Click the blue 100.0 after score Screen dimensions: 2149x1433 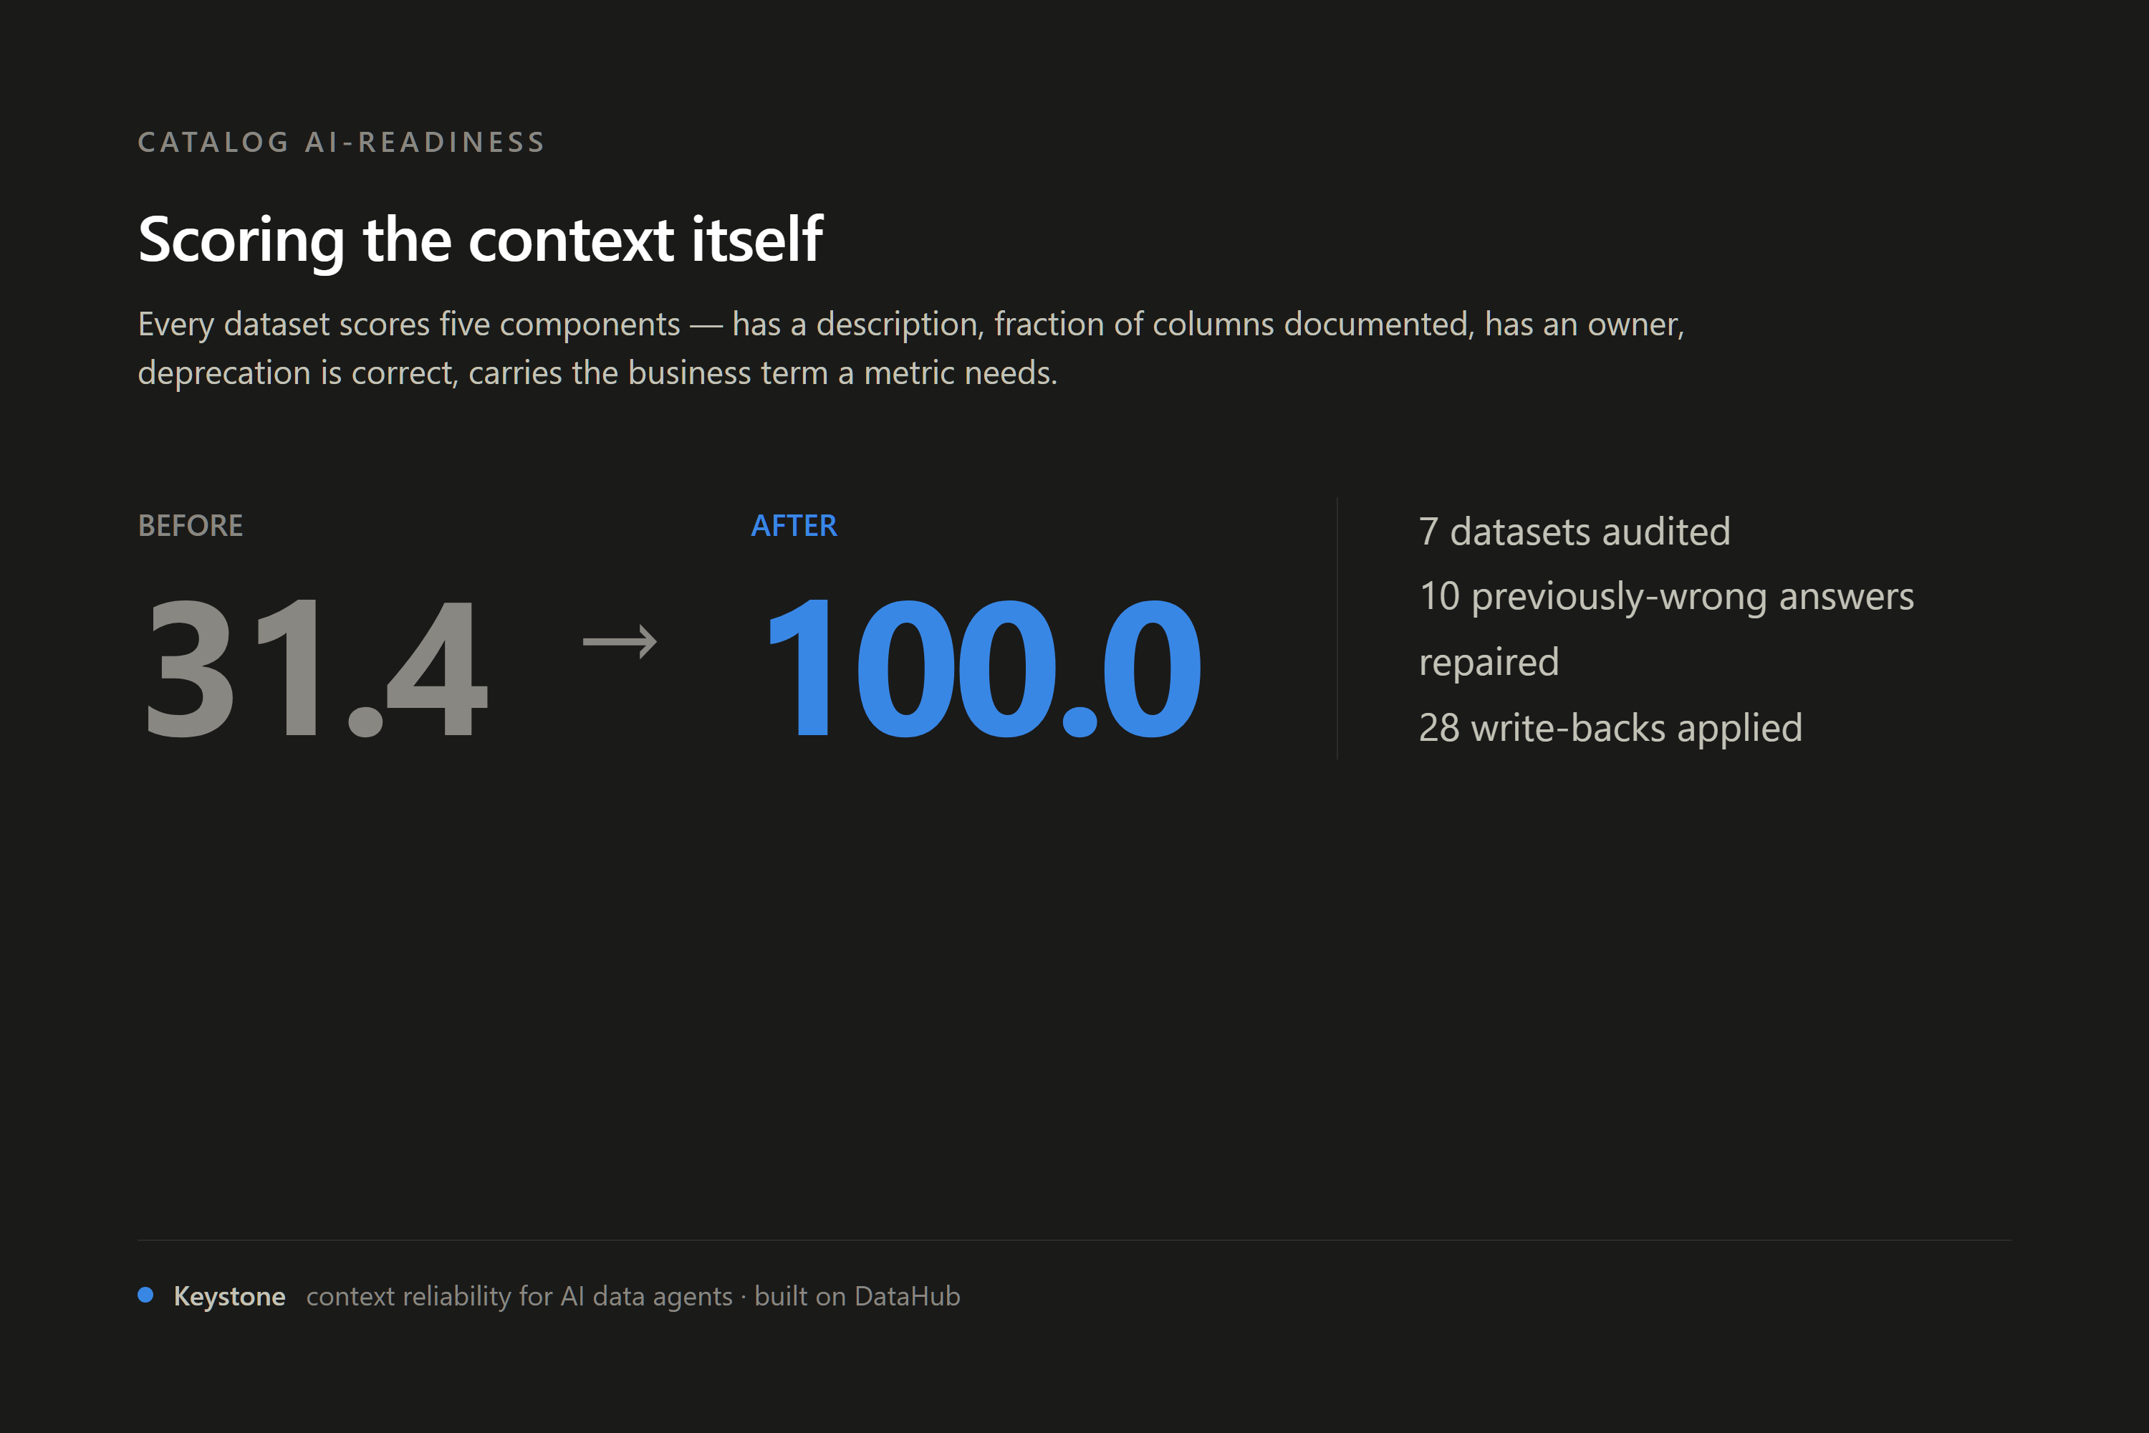coord(984,667)
